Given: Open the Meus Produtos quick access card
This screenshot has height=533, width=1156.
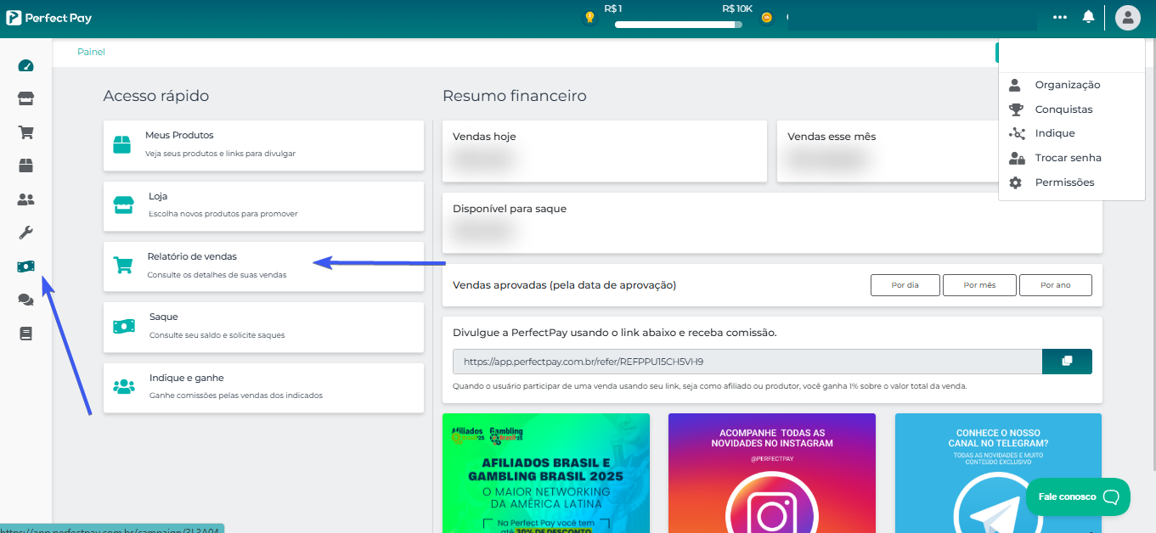Looking at the screenshot, I should click(263, 145).
